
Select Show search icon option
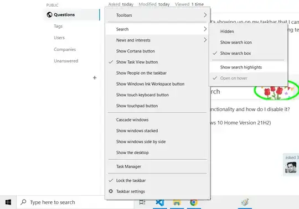click(248, 42)
